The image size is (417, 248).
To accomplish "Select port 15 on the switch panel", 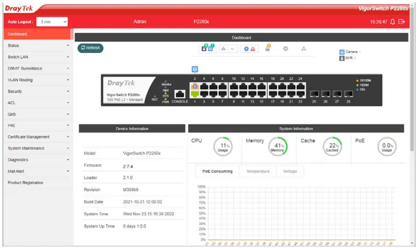I will point(261,94).
